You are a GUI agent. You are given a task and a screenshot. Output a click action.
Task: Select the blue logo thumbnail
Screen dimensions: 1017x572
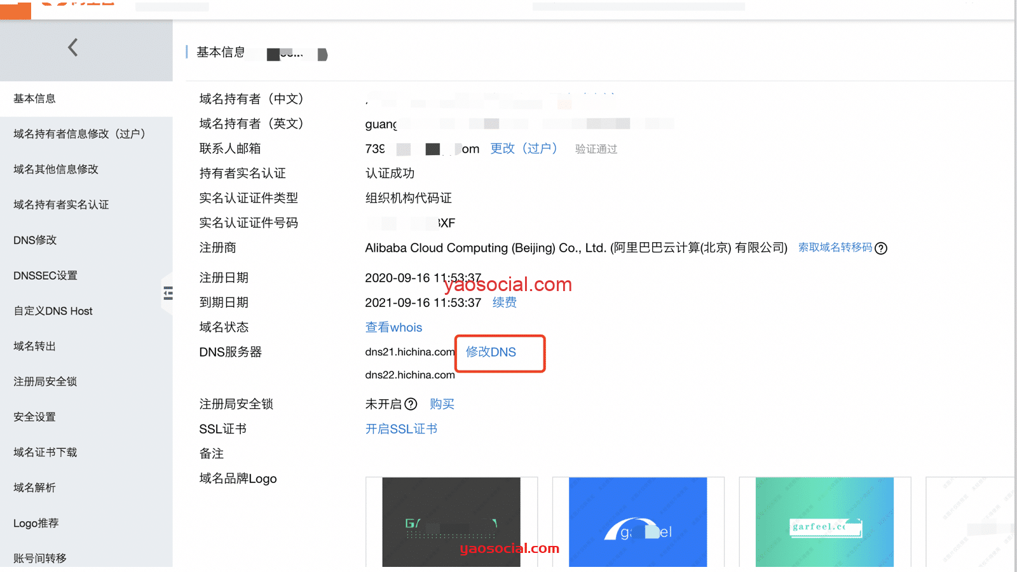(638, 522)
